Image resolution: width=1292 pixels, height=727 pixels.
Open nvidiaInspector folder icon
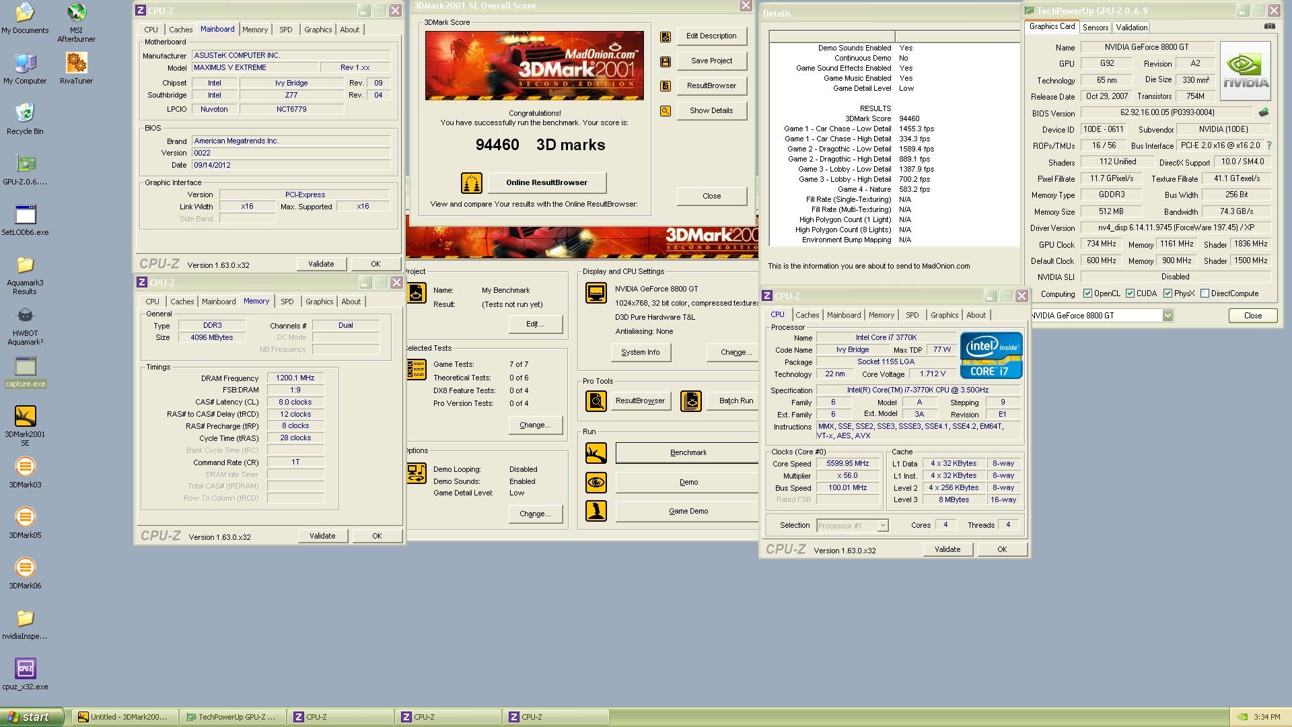25,624
